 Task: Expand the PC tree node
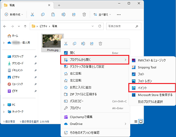4,105
